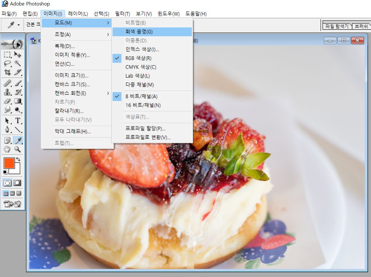
Task: Select the Notes tool
Action: point(7,140)
